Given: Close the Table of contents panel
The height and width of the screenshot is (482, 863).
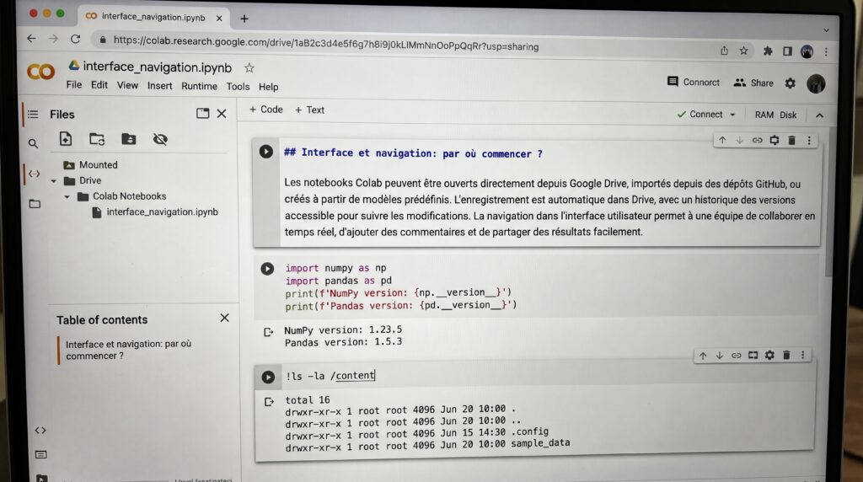Looking at the screenshot, I should pos(224,318).
